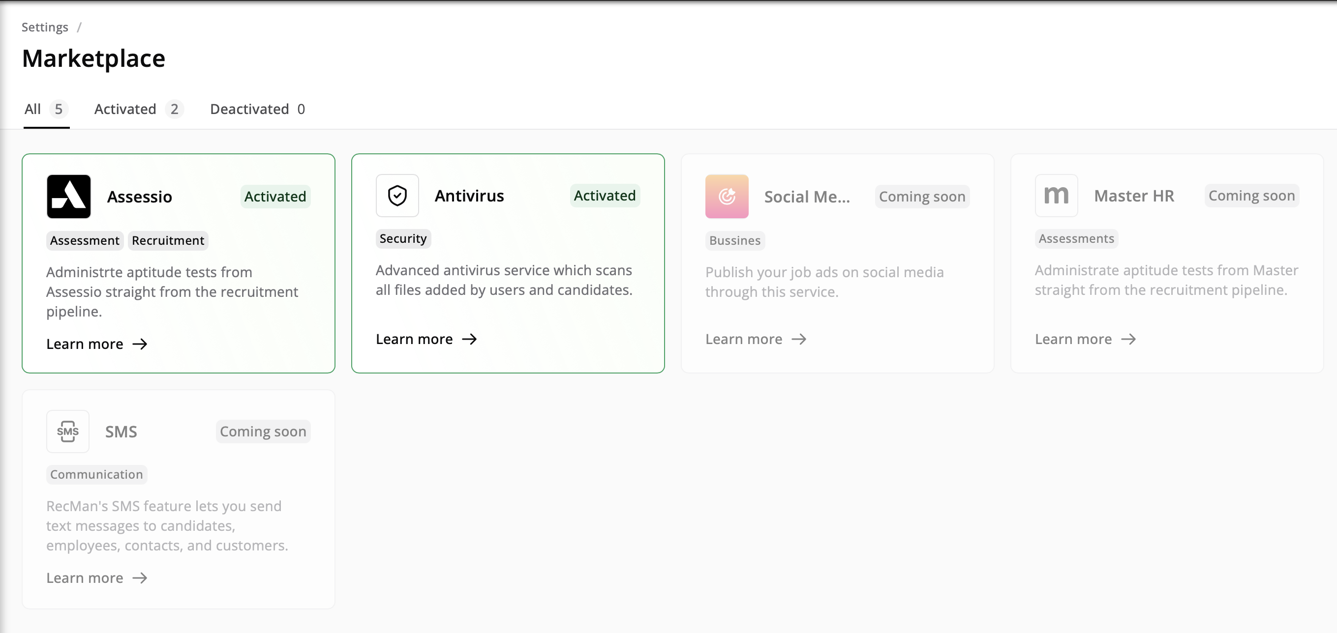
Task: Click the arrow next to Assessio Learn more
Action: click(140, 344)
